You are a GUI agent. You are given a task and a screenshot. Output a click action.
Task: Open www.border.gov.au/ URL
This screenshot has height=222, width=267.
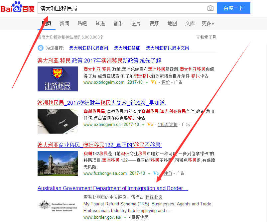102,217
